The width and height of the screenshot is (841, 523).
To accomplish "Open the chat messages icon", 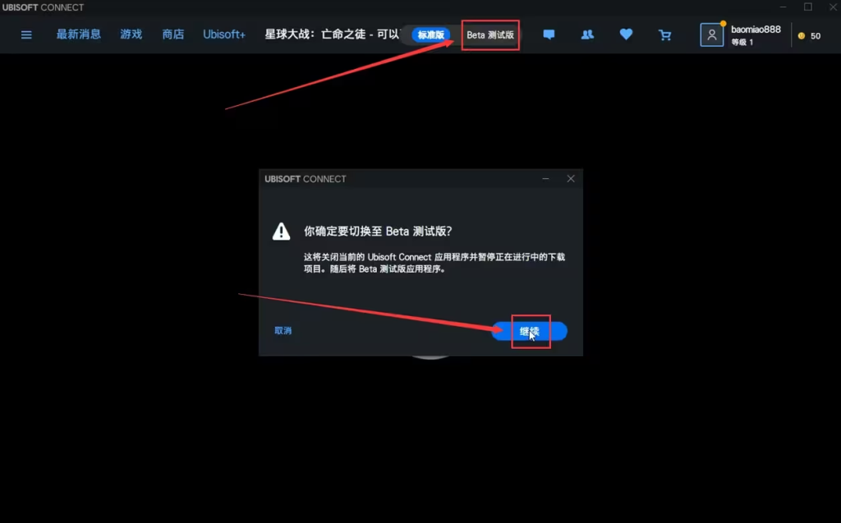I will click(x=549, y=34).
